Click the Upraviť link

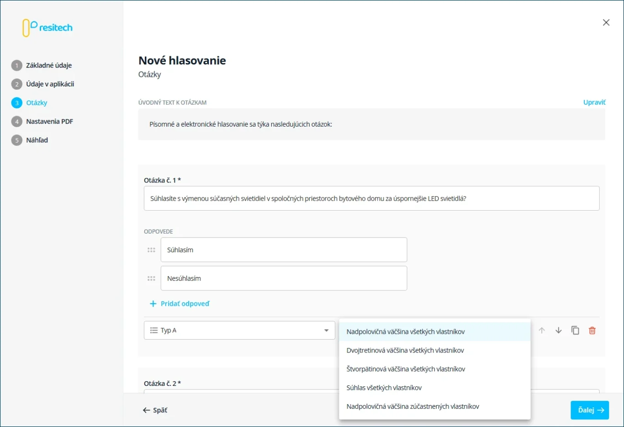594,102
